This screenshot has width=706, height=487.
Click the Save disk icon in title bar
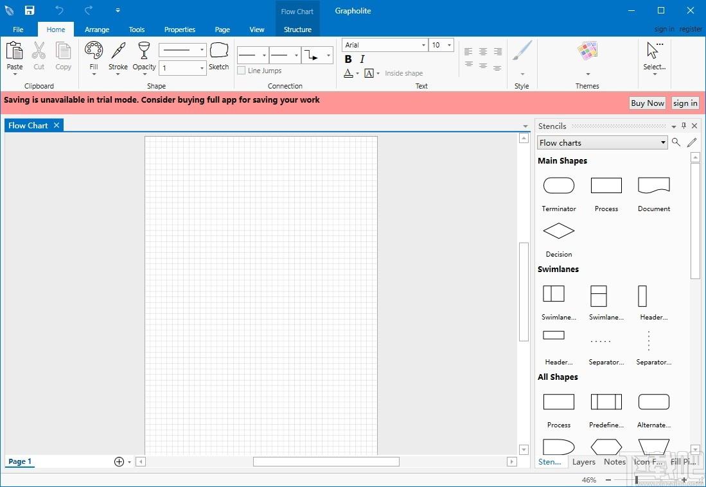click(x=30, y=10)
